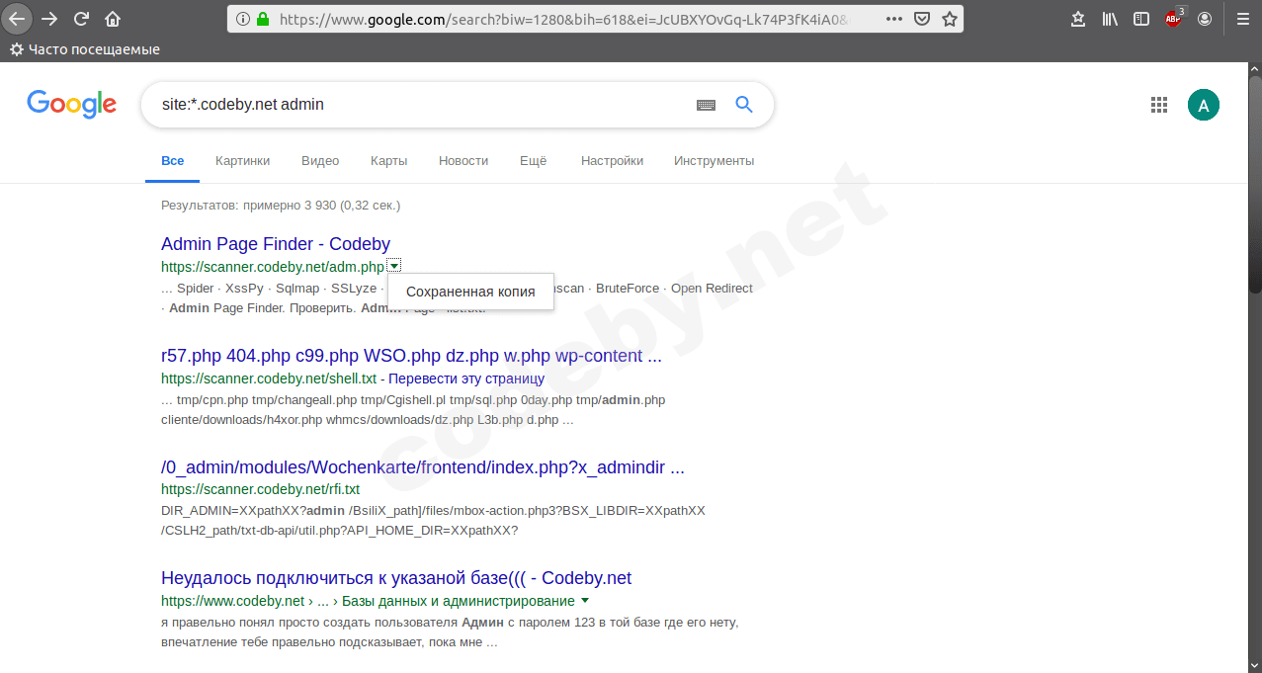This screenshot has width=1262, height=673.
Task: Open the on-screen keyboard input tool
Action: (x=706, y=105)
